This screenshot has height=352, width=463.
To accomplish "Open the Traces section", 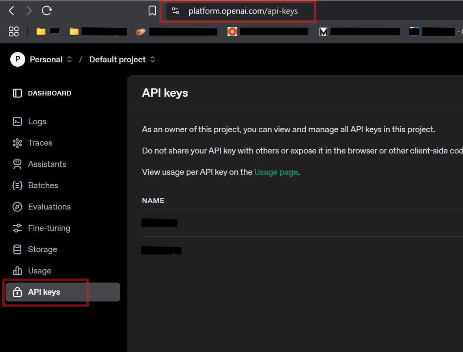I will (x=63, y=143).
